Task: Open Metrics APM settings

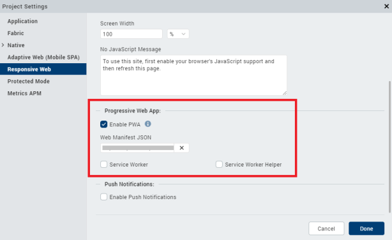Action: point(24,93)
